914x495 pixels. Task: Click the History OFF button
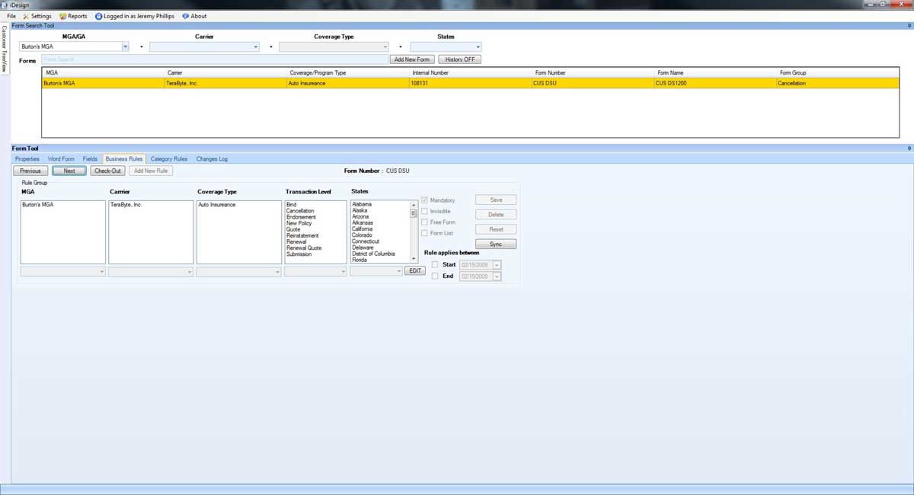(459, 59)
